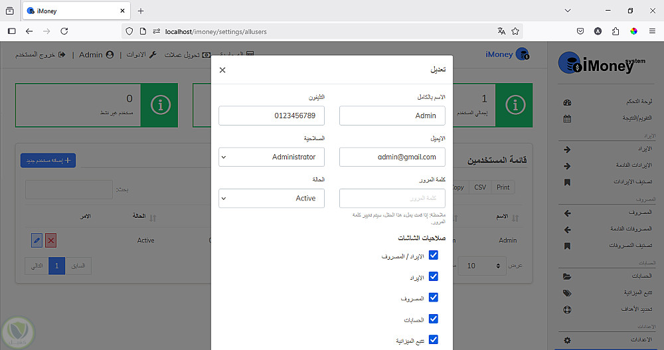Click the tag icon for تتبع الميزانية

[568, 294]
